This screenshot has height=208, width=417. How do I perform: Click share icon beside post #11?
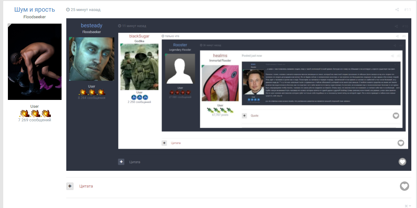397,10
